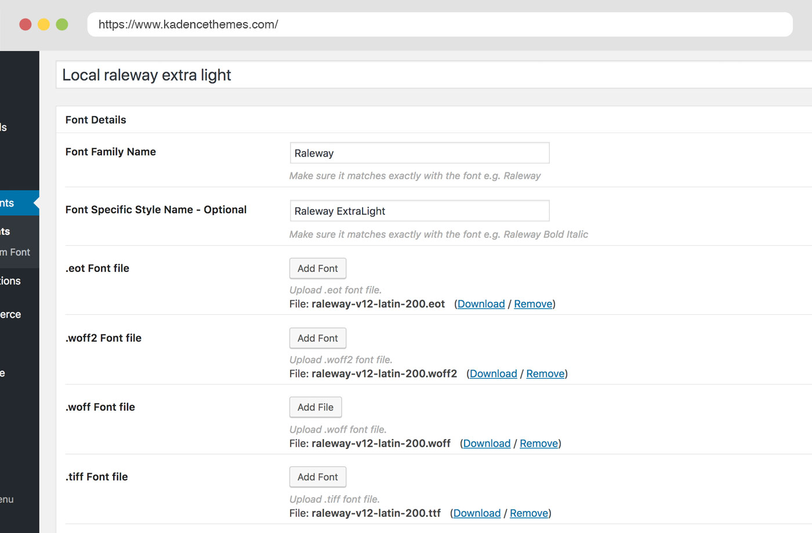Remove the raleway-v12-latin-200.woff file
This screenshot has width=812, height=533.
click(x=539, y=443)
